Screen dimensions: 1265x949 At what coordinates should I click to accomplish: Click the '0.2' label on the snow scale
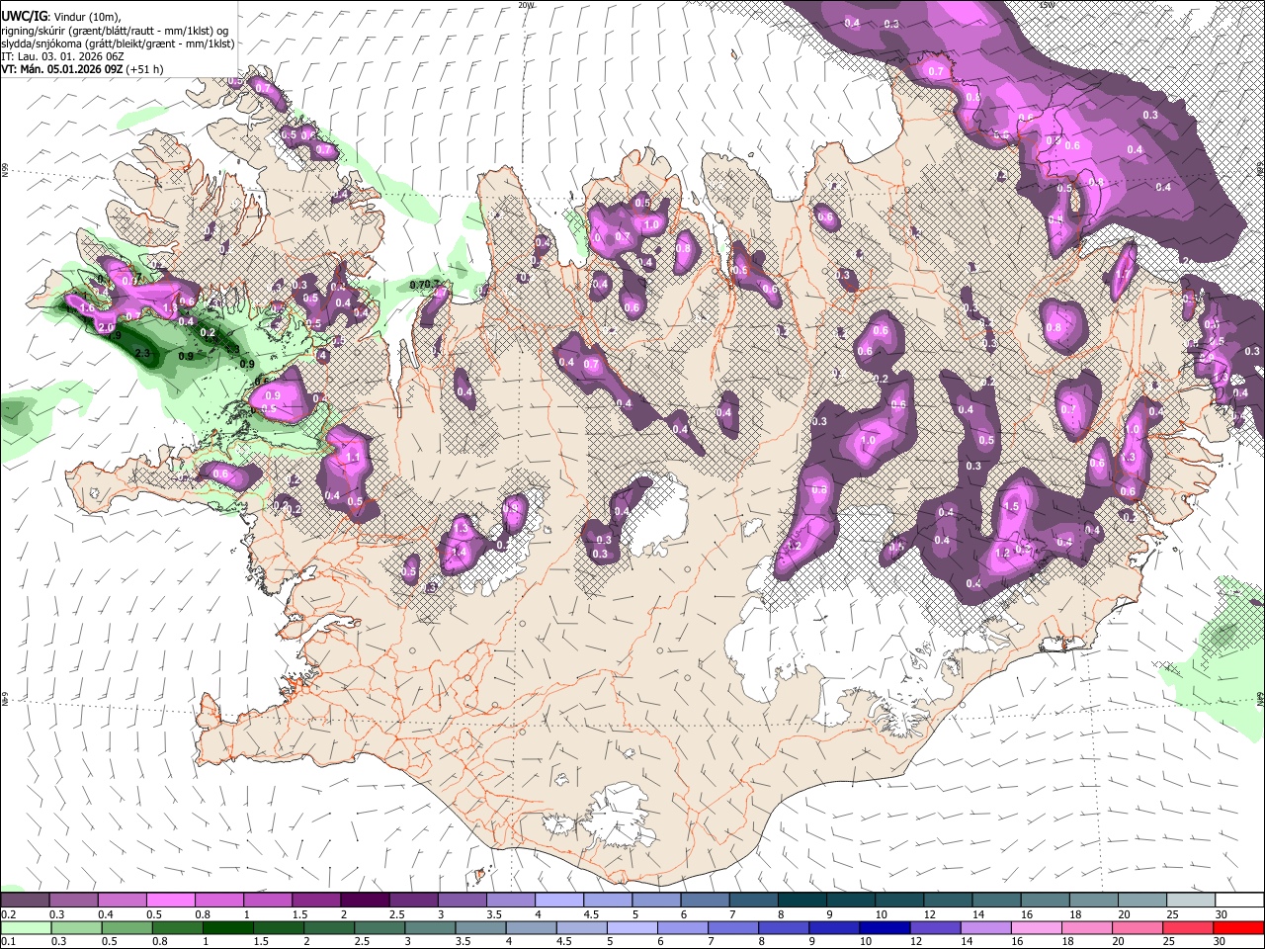pyautogui.click(x=7, y=914)
